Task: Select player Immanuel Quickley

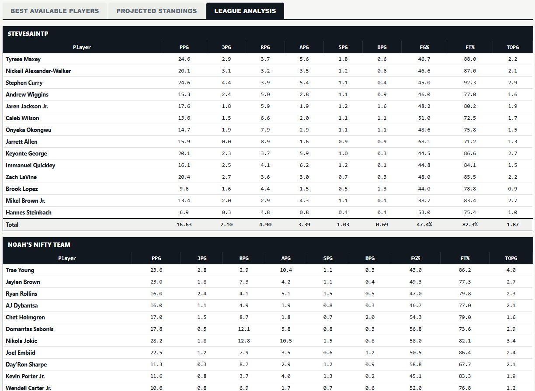Action: (x=31, y=165)
